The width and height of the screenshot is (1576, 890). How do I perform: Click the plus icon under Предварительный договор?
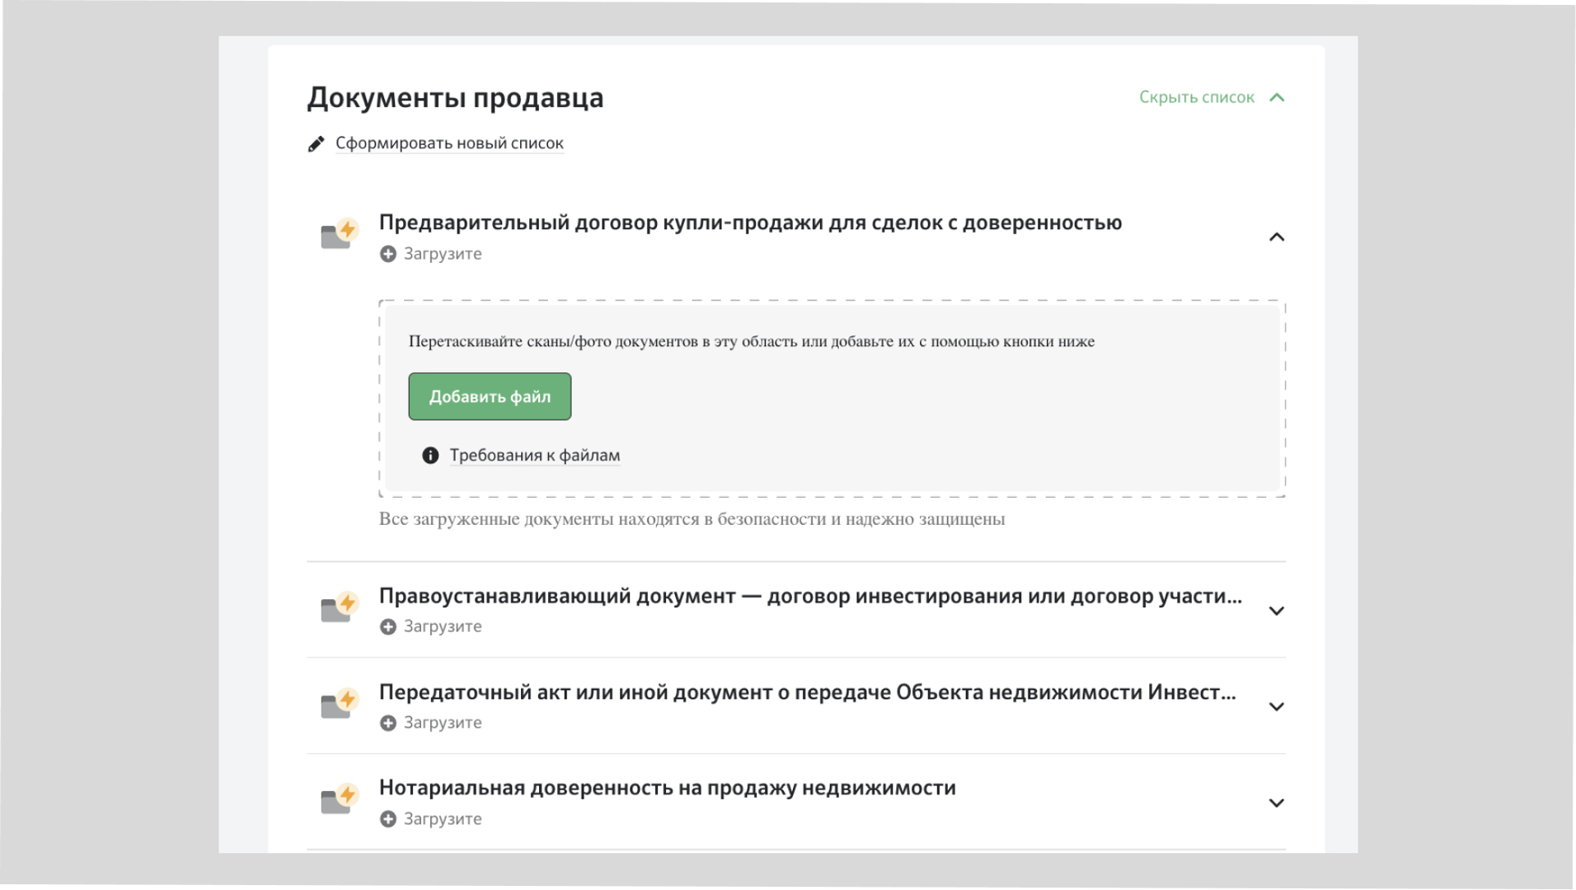click(x=388, y=254)
